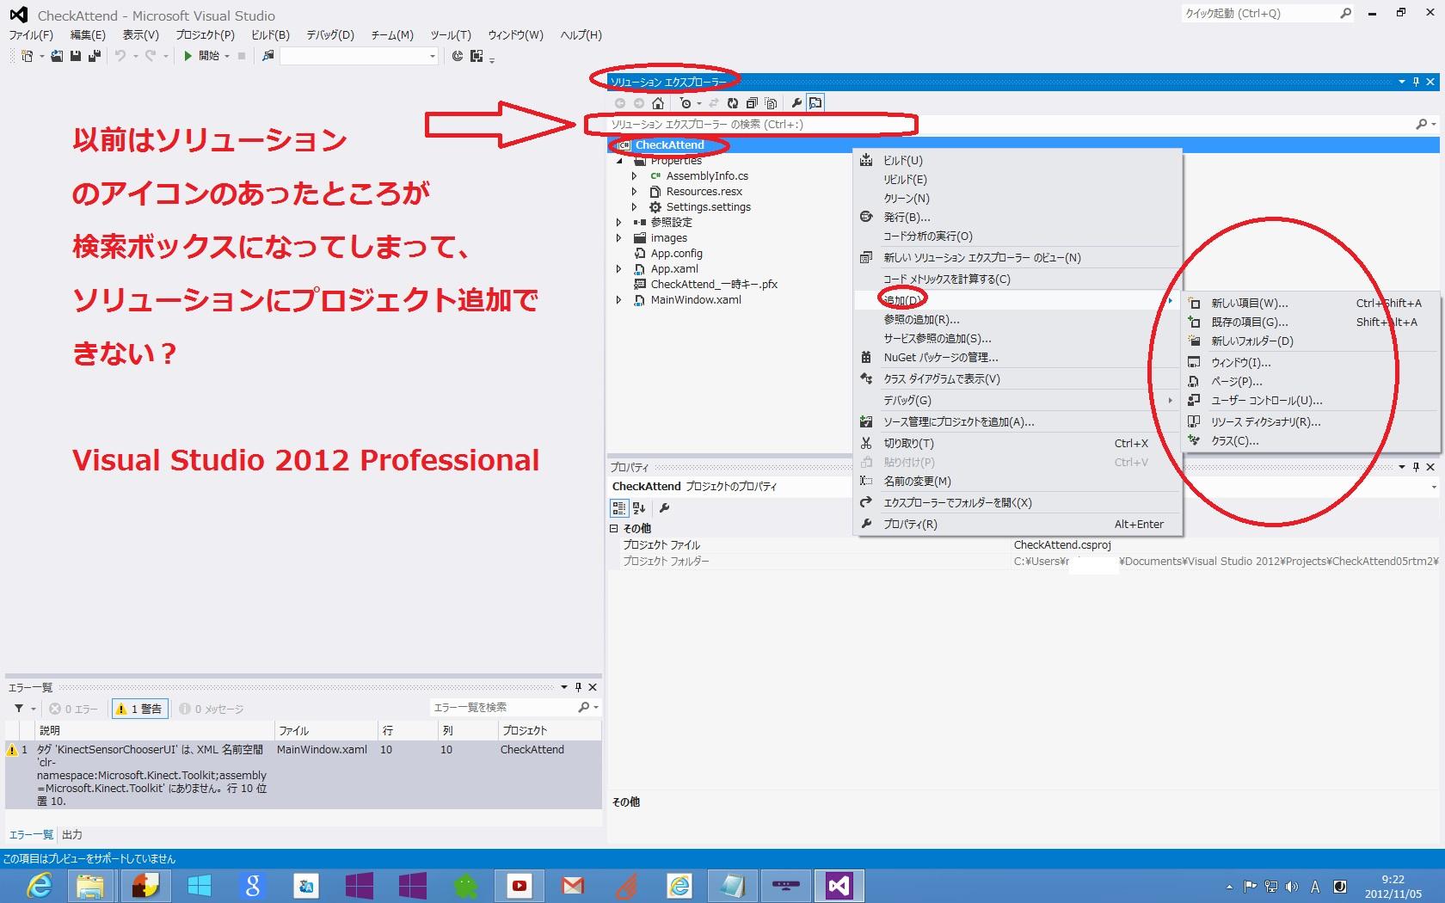Select 新しい項目(W)... from the submenu

click(1249, 303)
